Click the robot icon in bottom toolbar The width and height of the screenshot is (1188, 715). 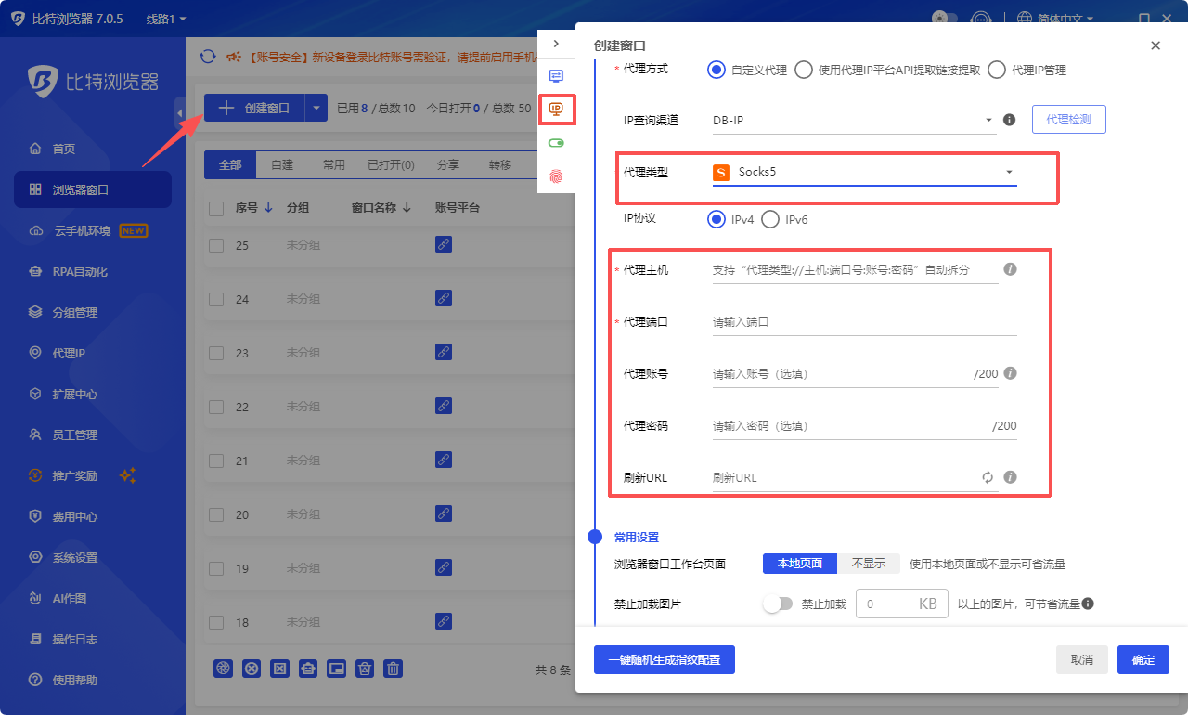point(308,668)
